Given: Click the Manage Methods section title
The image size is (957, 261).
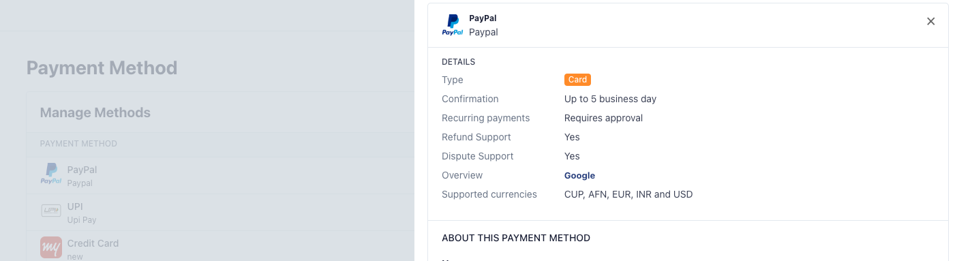Looking at the screenshot, I should click(x=95, y=112).
